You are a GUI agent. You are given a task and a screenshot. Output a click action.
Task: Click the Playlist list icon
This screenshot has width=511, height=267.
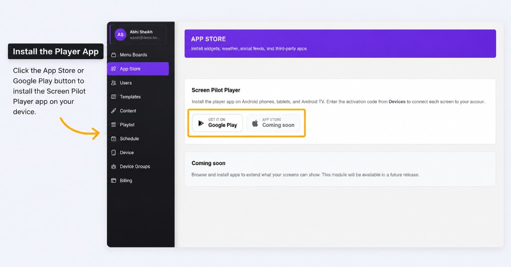pos(113,125)
